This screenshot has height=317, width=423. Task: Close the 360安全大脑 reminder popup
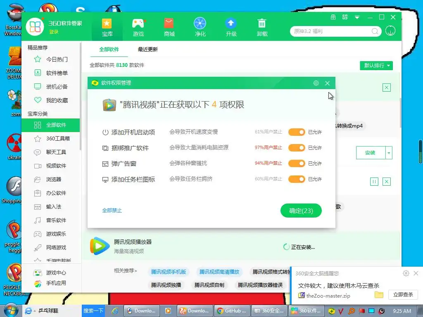(x=416, y=273)
